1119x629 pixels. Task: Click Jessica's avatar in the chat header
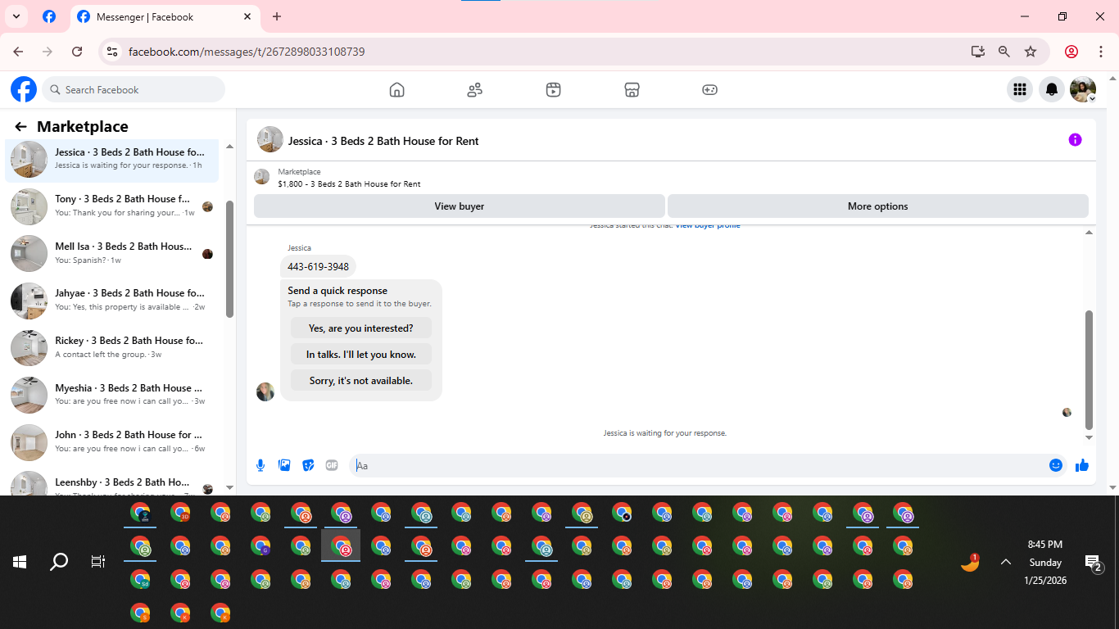270,140
